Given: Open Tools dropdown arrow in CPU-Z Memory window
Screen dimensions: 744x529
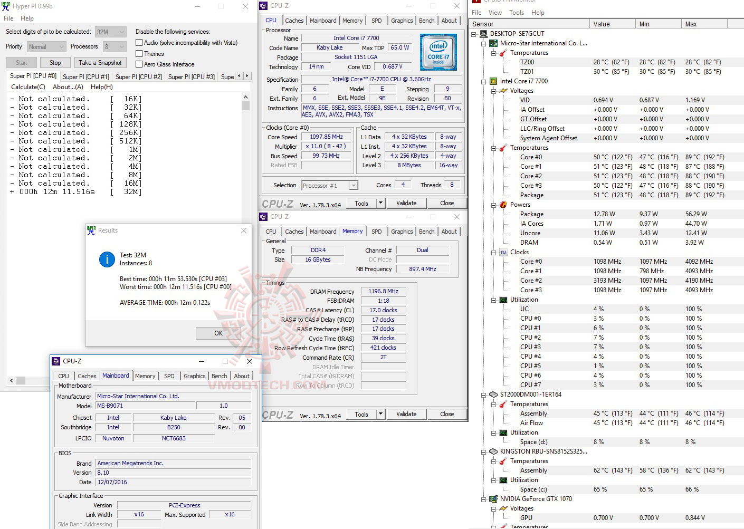Looking at the screenshot, I should (380, 414).
